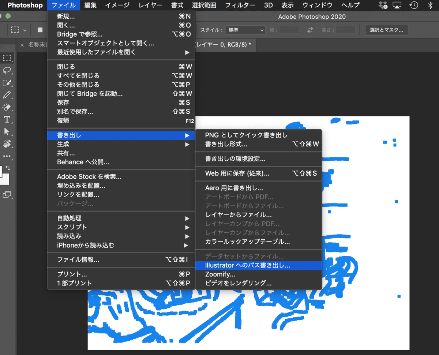Viewport: 439px width, 355px height.
Task: Open the スタイル dropdown set to 標準
Action: pos(245,30)
